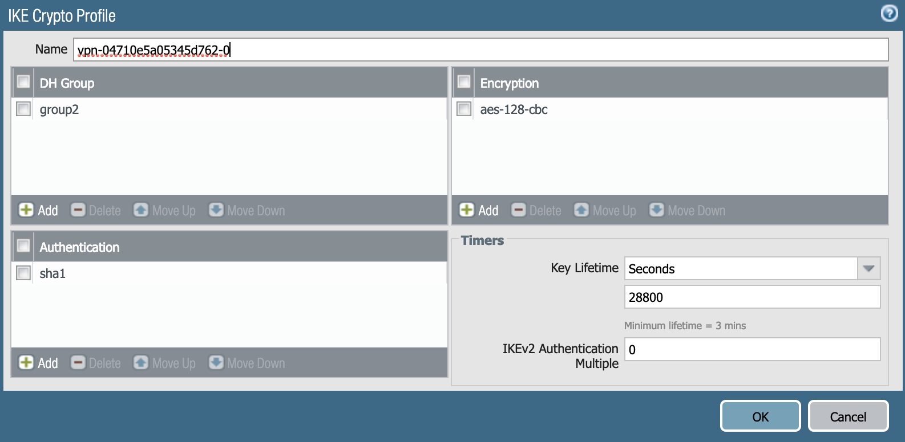Check the group2 checkbox
Viewport: 905px width, 442px height.
point(23,109)
